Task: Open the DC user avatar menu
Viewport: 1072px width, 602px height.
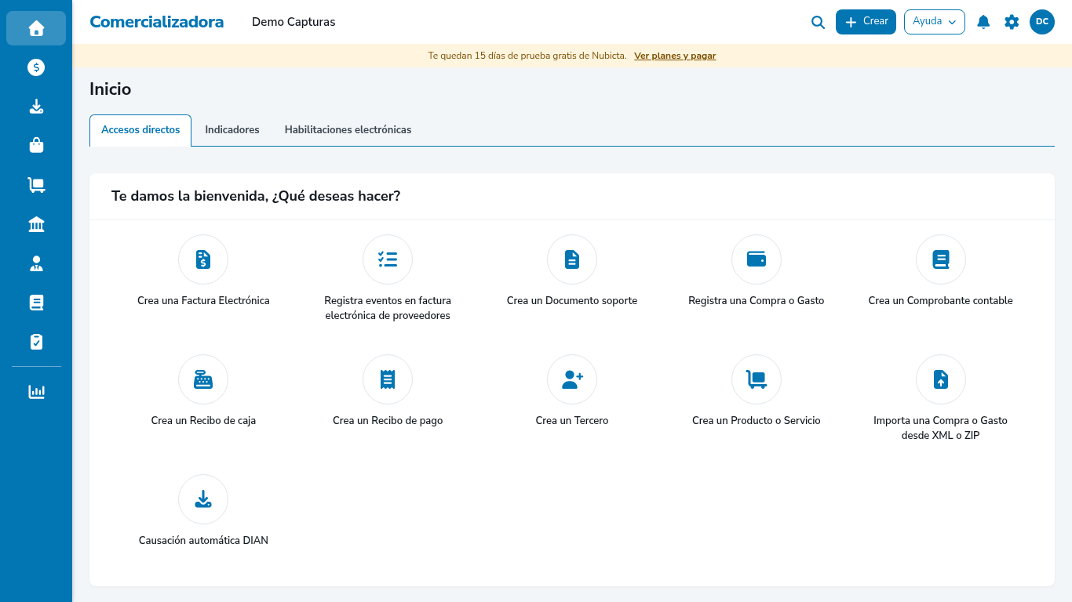Action: pyautogui.click(x=1042, y=22)
